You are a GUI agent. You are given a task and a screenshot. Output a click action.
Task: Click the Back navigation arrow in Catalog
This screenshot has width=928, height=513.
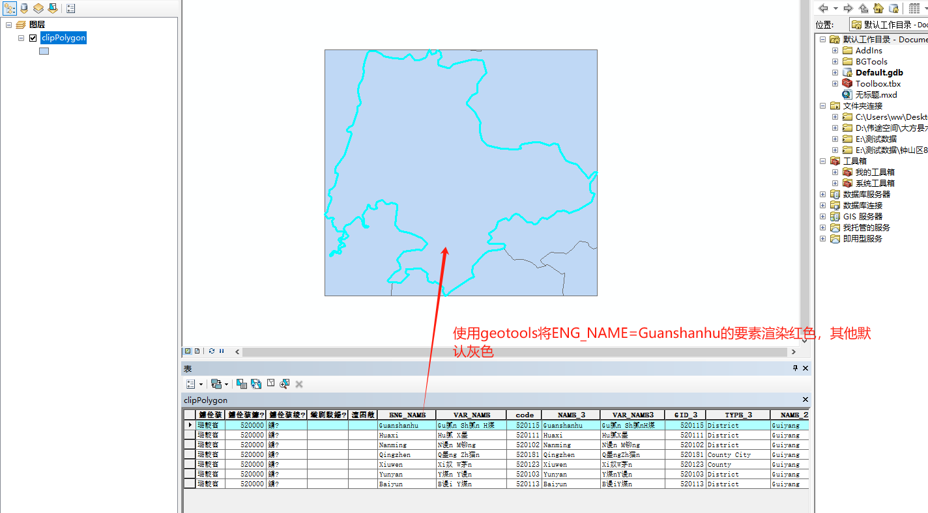coord(823,8)
